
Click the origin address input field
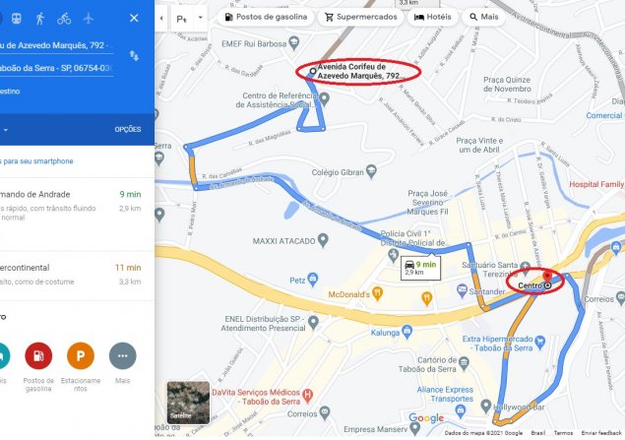(57, 45)
